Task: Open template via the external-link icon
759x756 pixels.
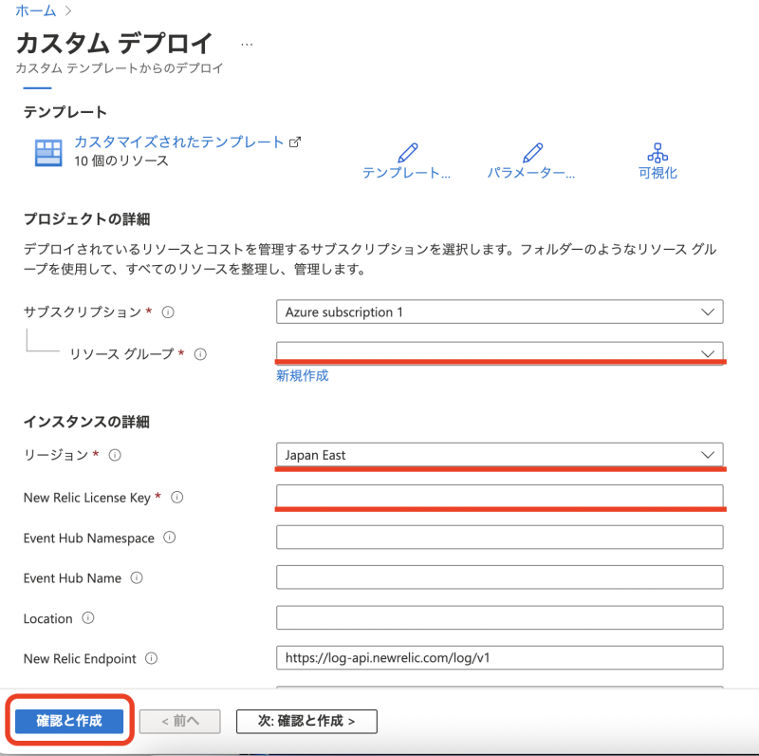Action: click(296, 142)
